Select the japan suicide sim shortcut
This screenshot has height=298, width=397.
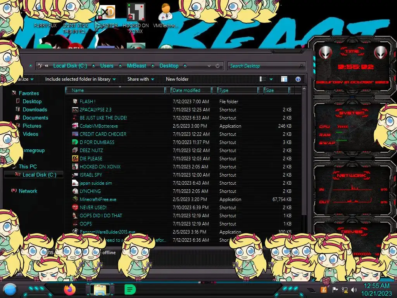(x=96, y=183)
